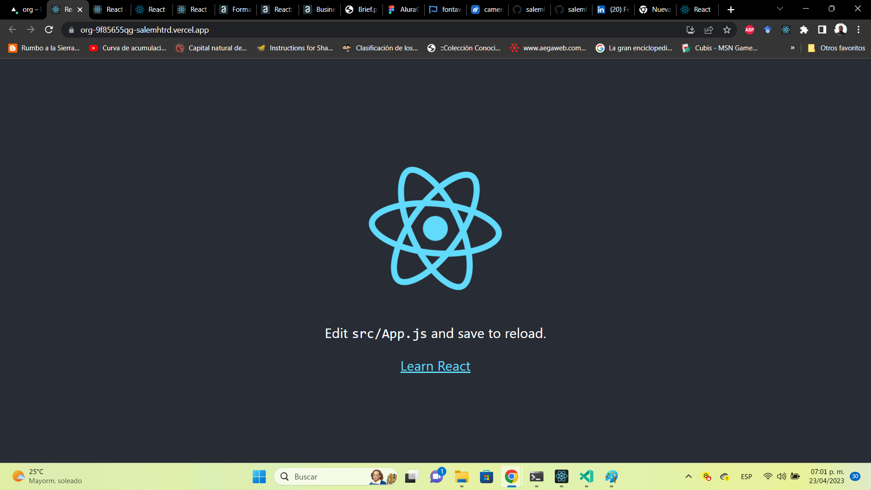Open the Extensions puzzle piece menu
The height and width of the screenshot is (490, 871).
coord(804,30)
